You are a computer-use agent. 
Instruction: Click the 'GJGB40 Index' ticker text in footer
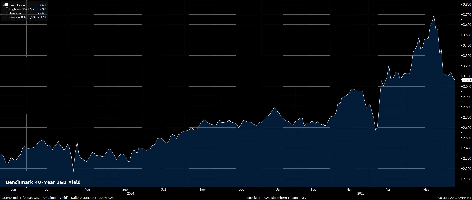coord(11,198)
